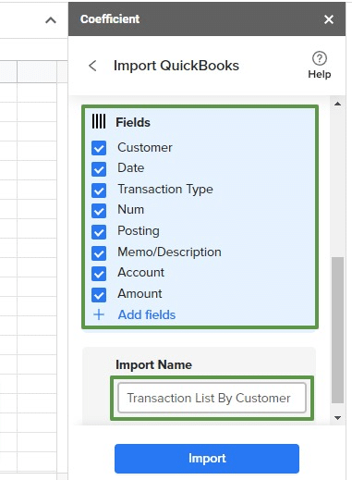This screenshot has height=480, width=352.
Task: Open the Help question mark icon
Action: (320, 58)
